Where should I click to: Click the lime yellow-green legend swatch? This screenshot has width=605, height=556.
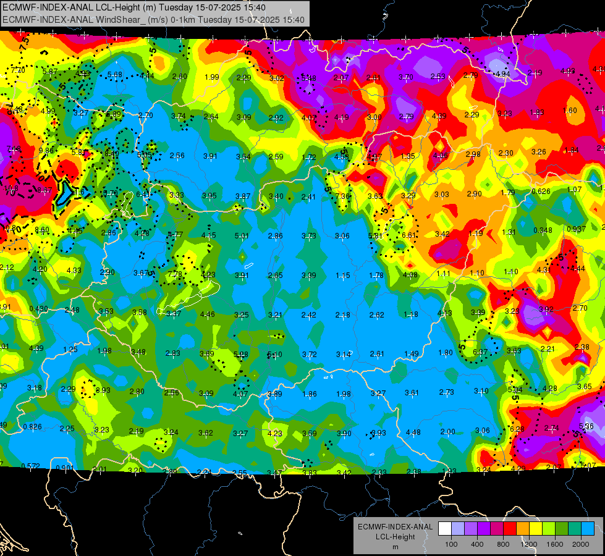(549, 529)
